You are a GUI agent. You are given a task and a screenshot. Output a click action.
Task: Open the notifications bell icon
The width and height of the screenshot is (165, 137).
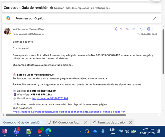[x=158, y=131]
